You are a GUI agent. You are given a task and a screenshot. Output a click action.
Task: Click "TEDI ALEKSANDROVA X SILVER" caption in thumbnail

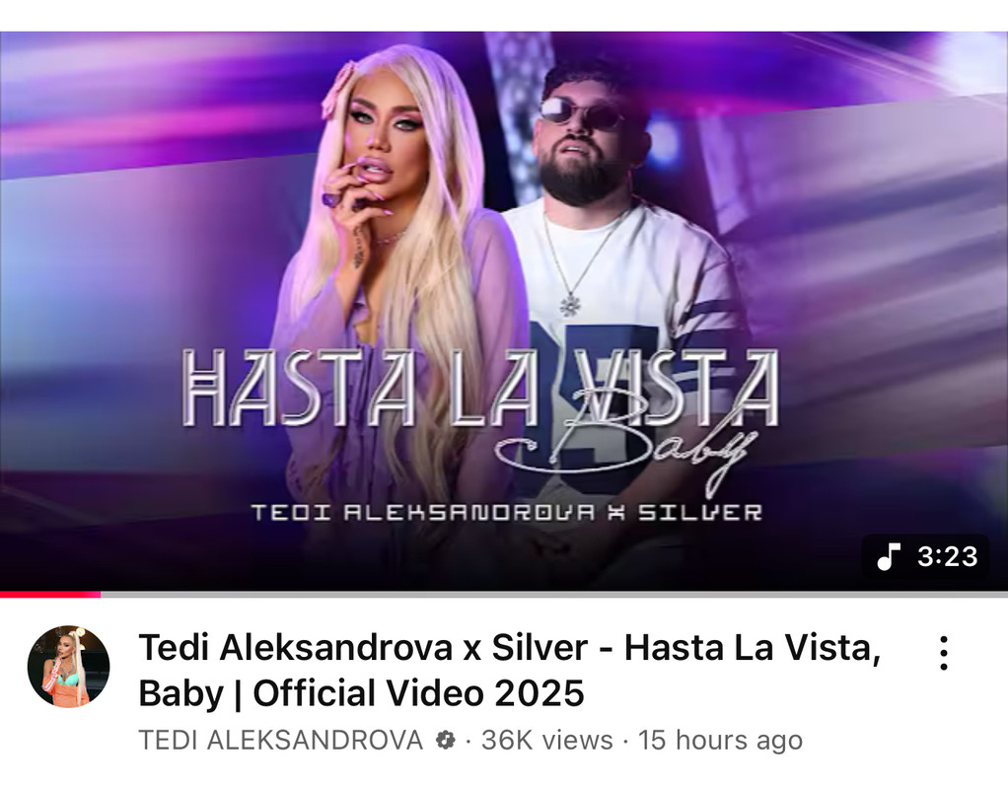tap(506, 513)
